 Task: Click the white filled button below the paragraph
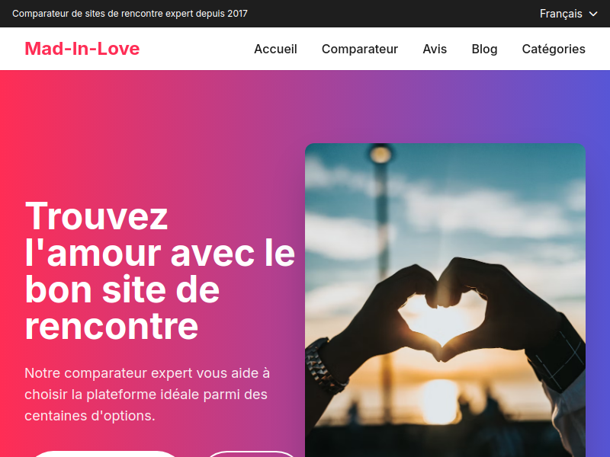tap(106, 453)
